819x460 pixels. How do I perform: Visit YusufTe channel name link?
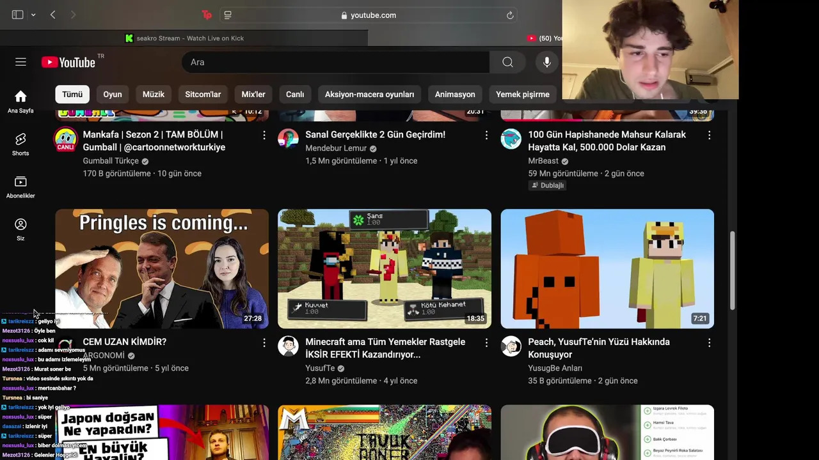[320, 368]
